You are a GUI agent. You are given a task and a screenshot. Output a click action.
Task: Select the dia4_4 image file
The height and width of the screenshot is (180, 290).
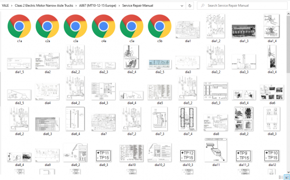pos(131,96)
